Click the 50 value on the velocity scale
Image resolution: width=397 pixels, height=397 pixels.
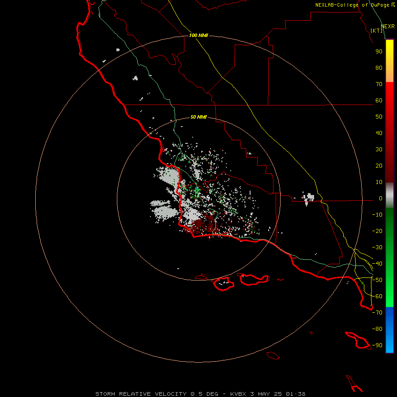379,117
